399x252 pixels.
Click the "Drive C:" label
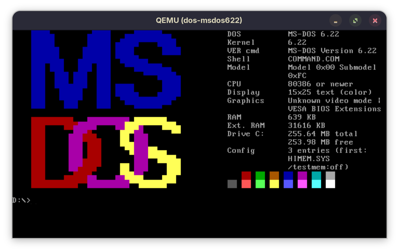pos(245,134)
